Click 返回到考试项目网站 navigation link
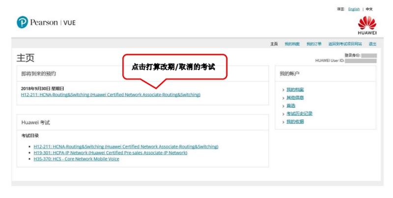 click(x=345, y=44)
